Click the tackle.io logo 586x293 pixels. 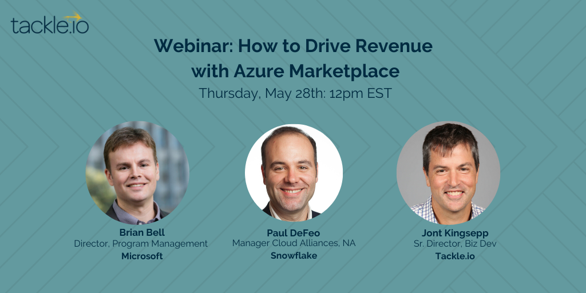(x=50, y=23)
